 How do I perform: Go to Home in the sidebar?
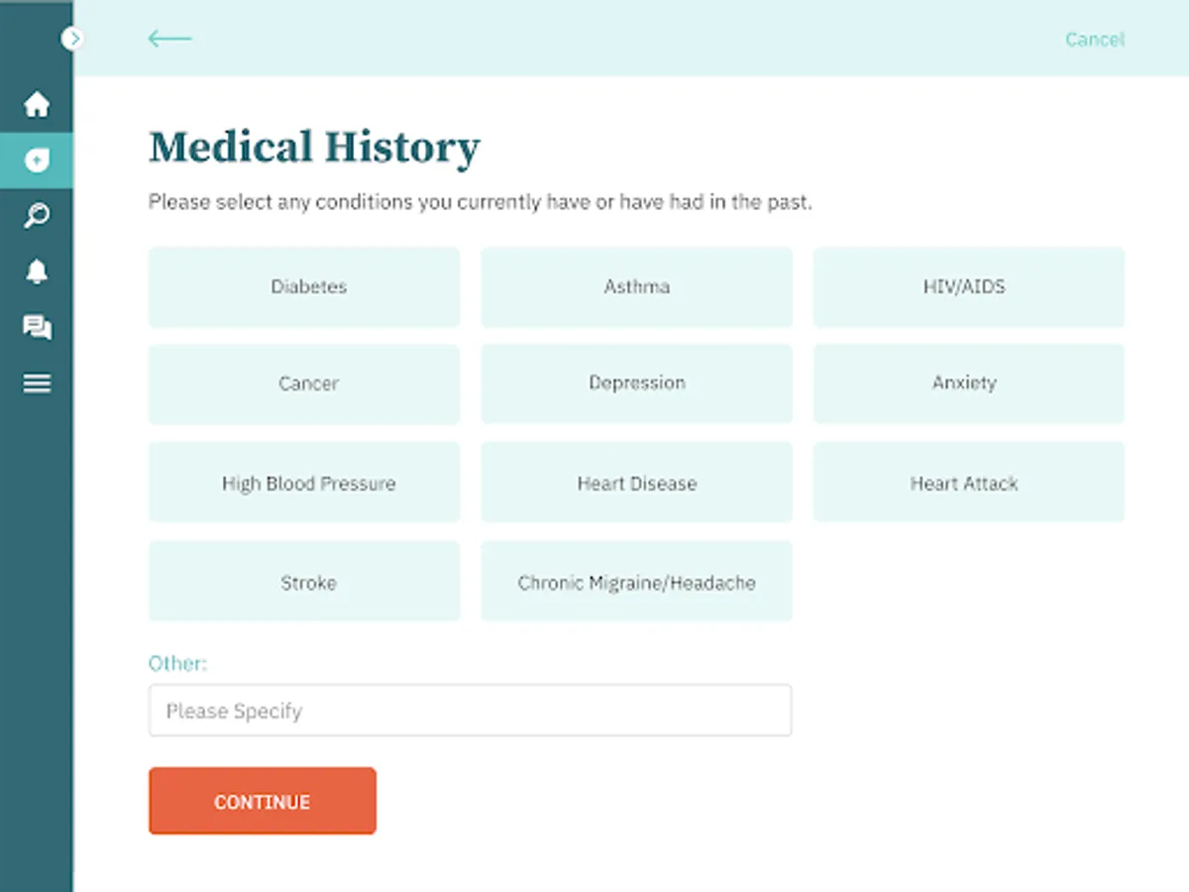(37, 104)
